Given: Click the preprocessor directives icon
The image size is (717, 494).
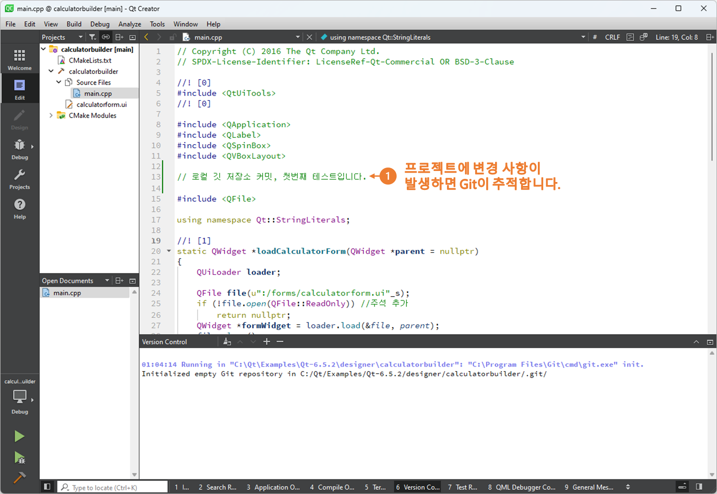Looking at the screenshot, I should [x=644, y=37].
